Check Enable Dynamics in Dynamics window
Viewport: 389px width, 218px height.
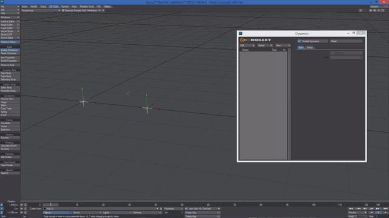(299, 41)
